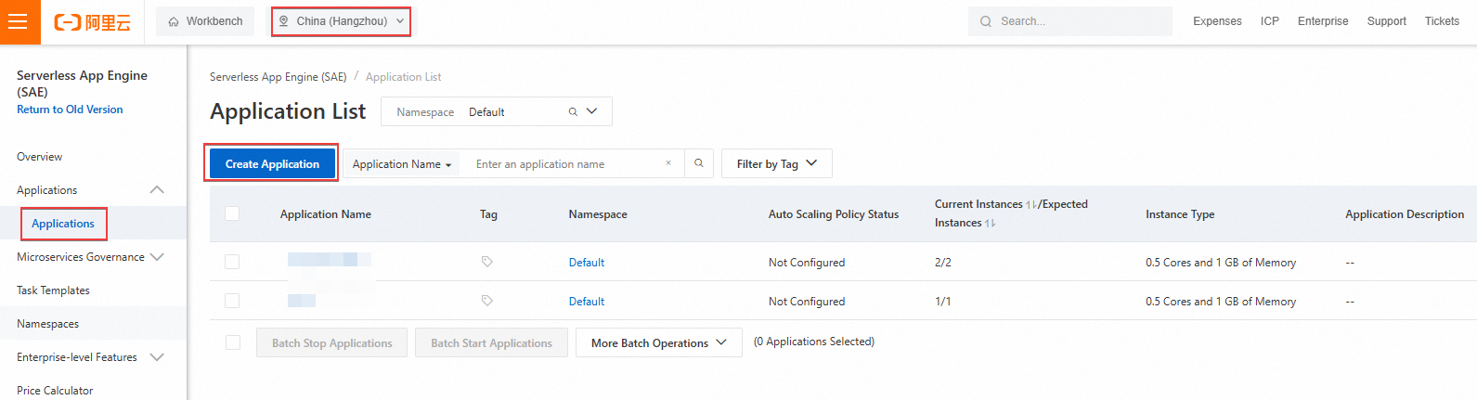This screenshot has height=400, width=1477.
Task: Open Task Templates in the sidebar
Action: pyautogui.click(x=54, y=290)
